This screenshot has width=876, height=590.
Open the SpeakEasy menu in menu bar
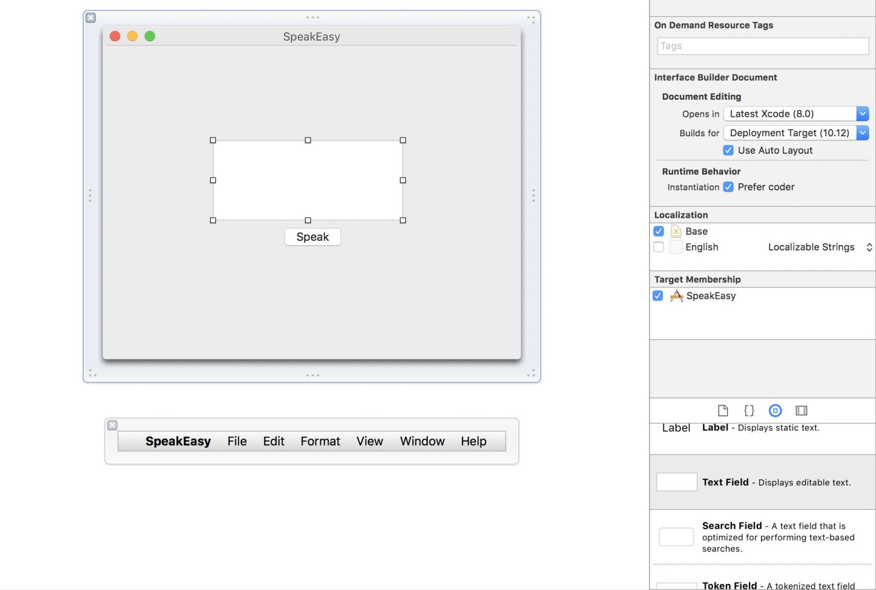178,441
